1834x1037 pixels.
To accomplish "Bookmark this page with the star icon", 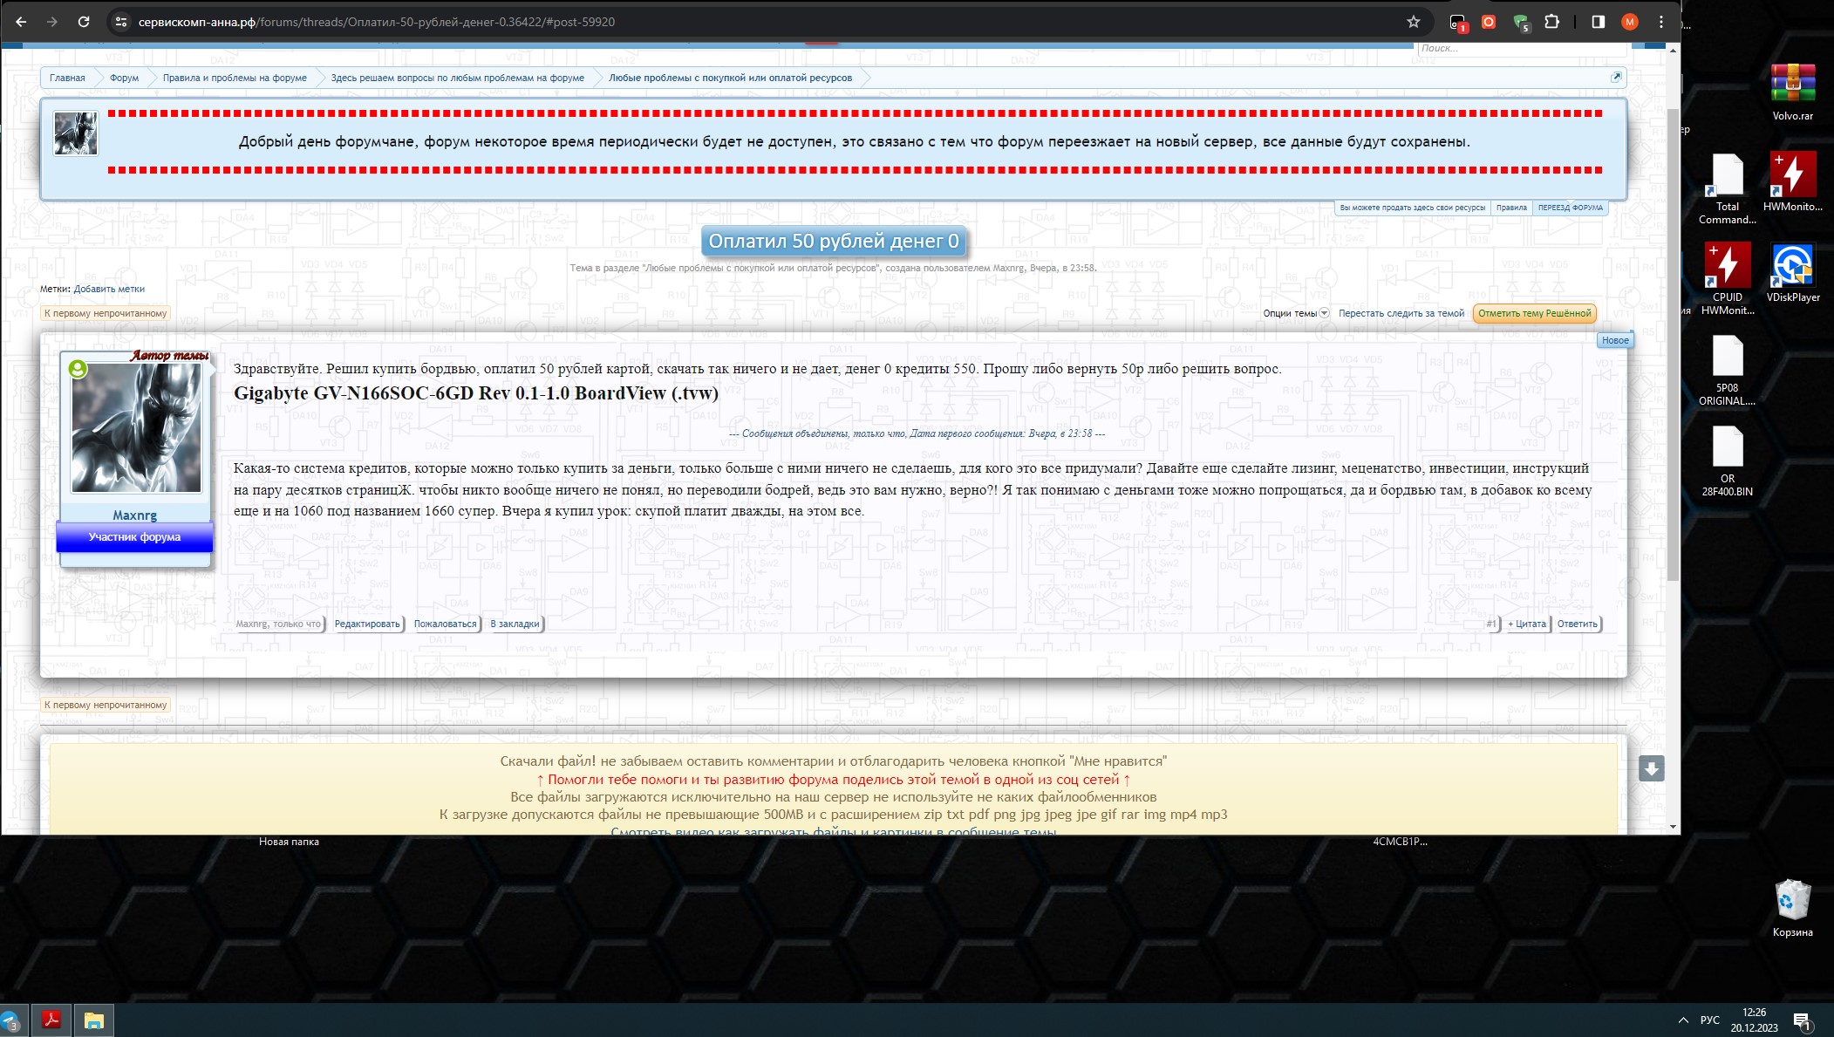I will click(x=1414, y=22).
